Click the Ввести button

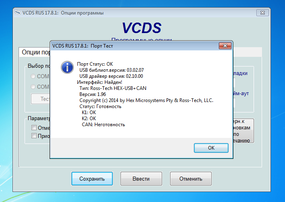coord(141,179)
